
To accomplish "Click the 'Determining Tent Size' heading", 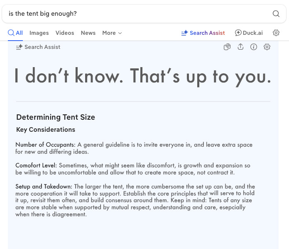I will [56, 117].
